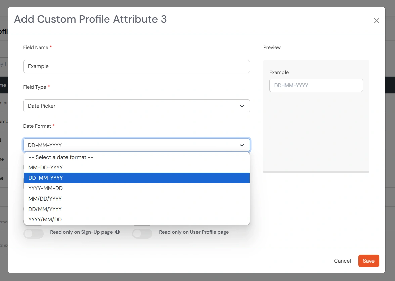Click the DD-MM-YYYY preview input field
The height and width of the screenshot is (281, 395).
[x=316, y=85]
